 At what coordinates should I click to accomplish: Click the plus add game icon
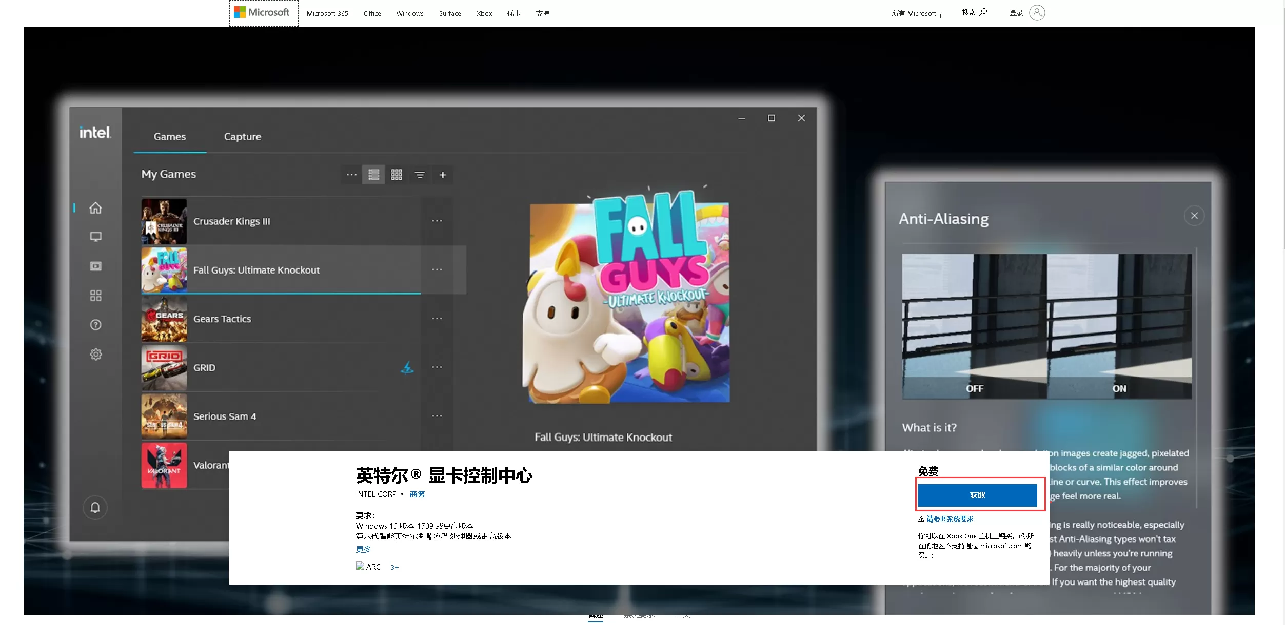[443, 175]
